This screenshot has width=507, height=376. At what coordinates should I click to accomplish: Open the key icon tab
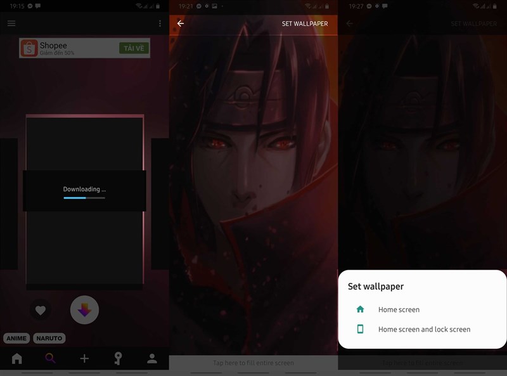[118, 358]
